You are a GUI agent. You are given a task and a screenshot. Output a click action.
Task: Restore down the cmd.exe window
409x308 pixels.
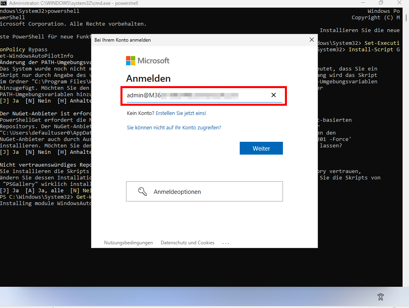381,3
